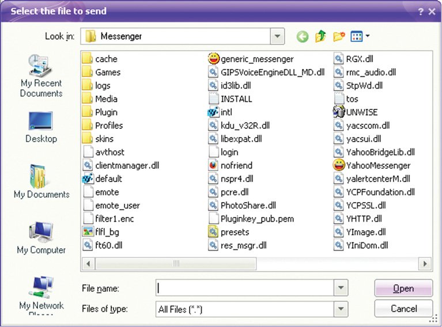Image resolution: width=442 pixels, height=327 pixels.
Task: Select the presets file icon
Action: (x=213, y=232)
